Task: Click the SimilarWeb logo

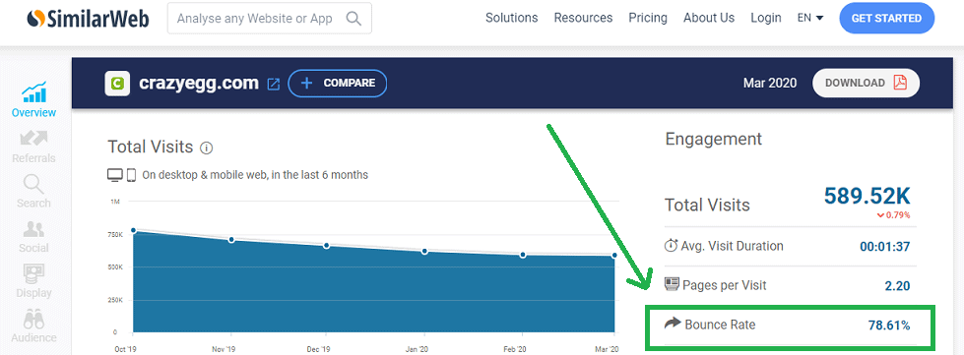Action: [x=89, y=19]
